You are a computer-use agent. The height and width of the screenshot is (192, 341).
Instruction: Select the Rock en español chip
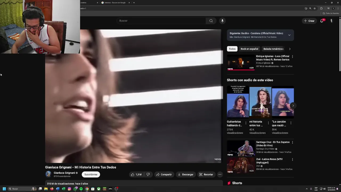(249, 49)
